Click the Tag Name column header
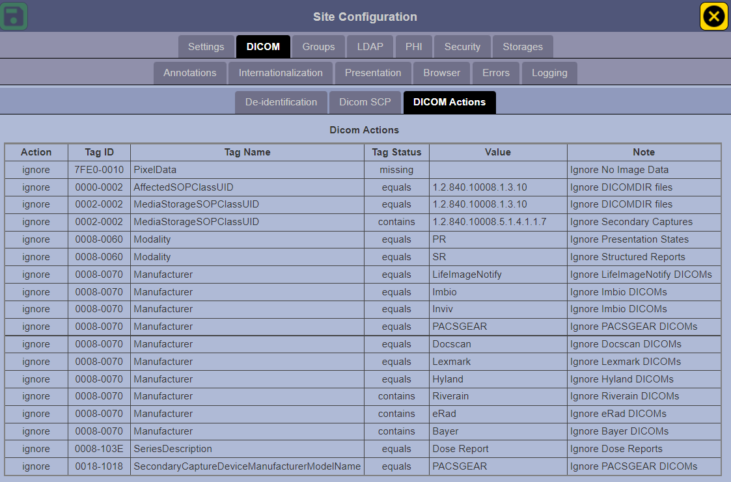731x482 pixels. point(247,152)
